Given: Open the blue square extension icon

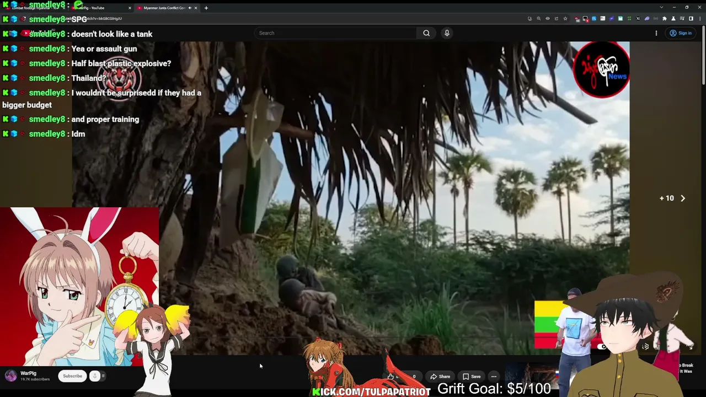Looking at the screenshot, I should (x=594, y=19).
